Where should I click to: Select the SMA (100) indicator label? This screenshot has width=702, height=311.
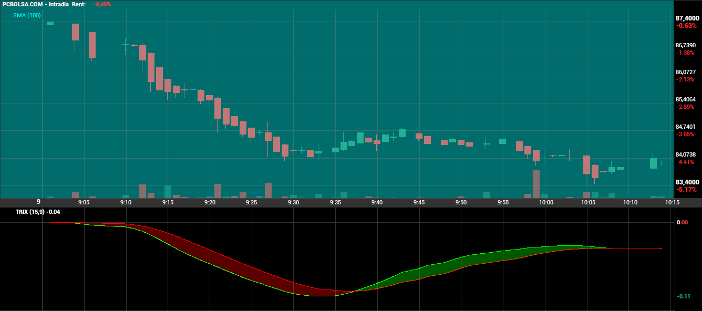(27, 15)
